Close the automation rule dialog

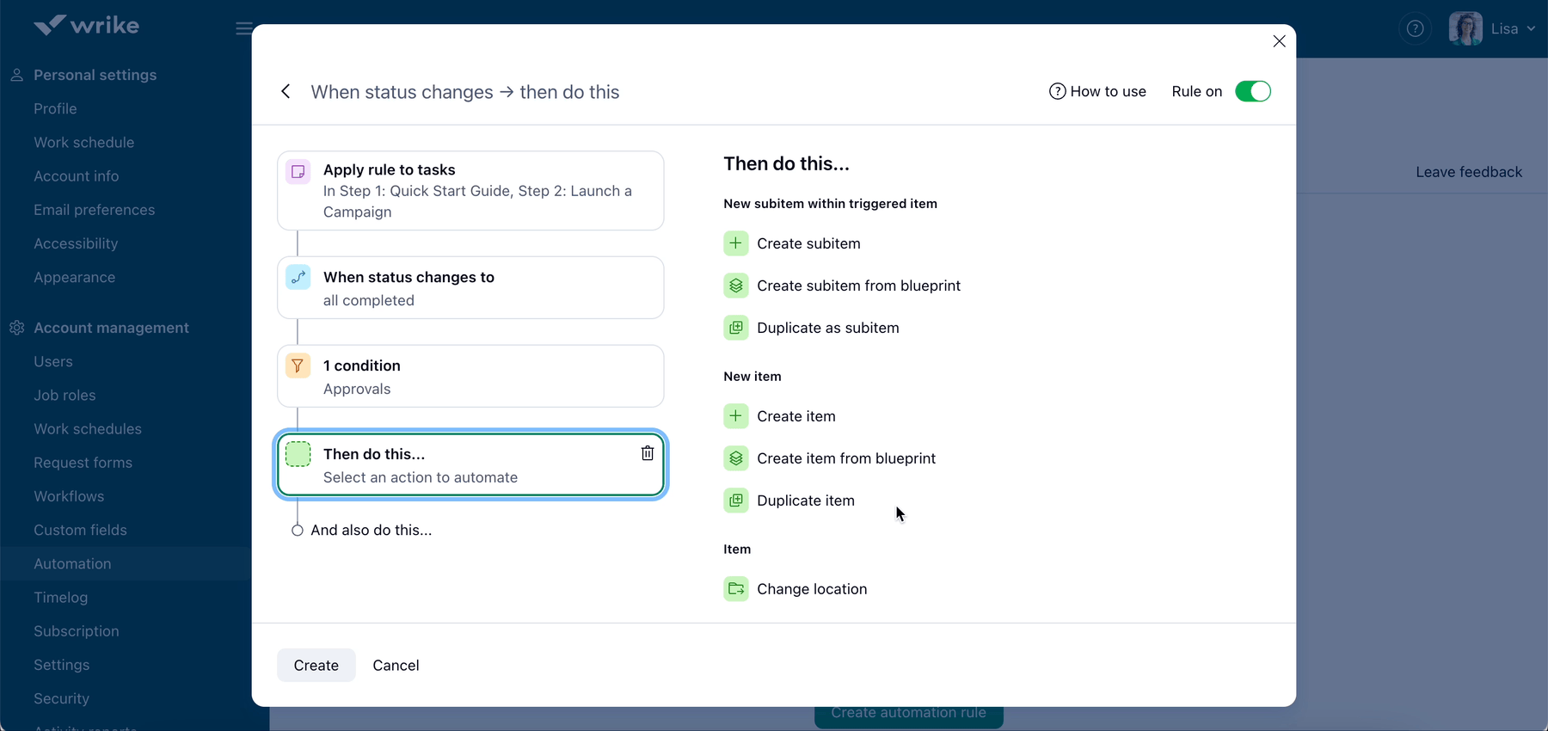(1279, 41)
